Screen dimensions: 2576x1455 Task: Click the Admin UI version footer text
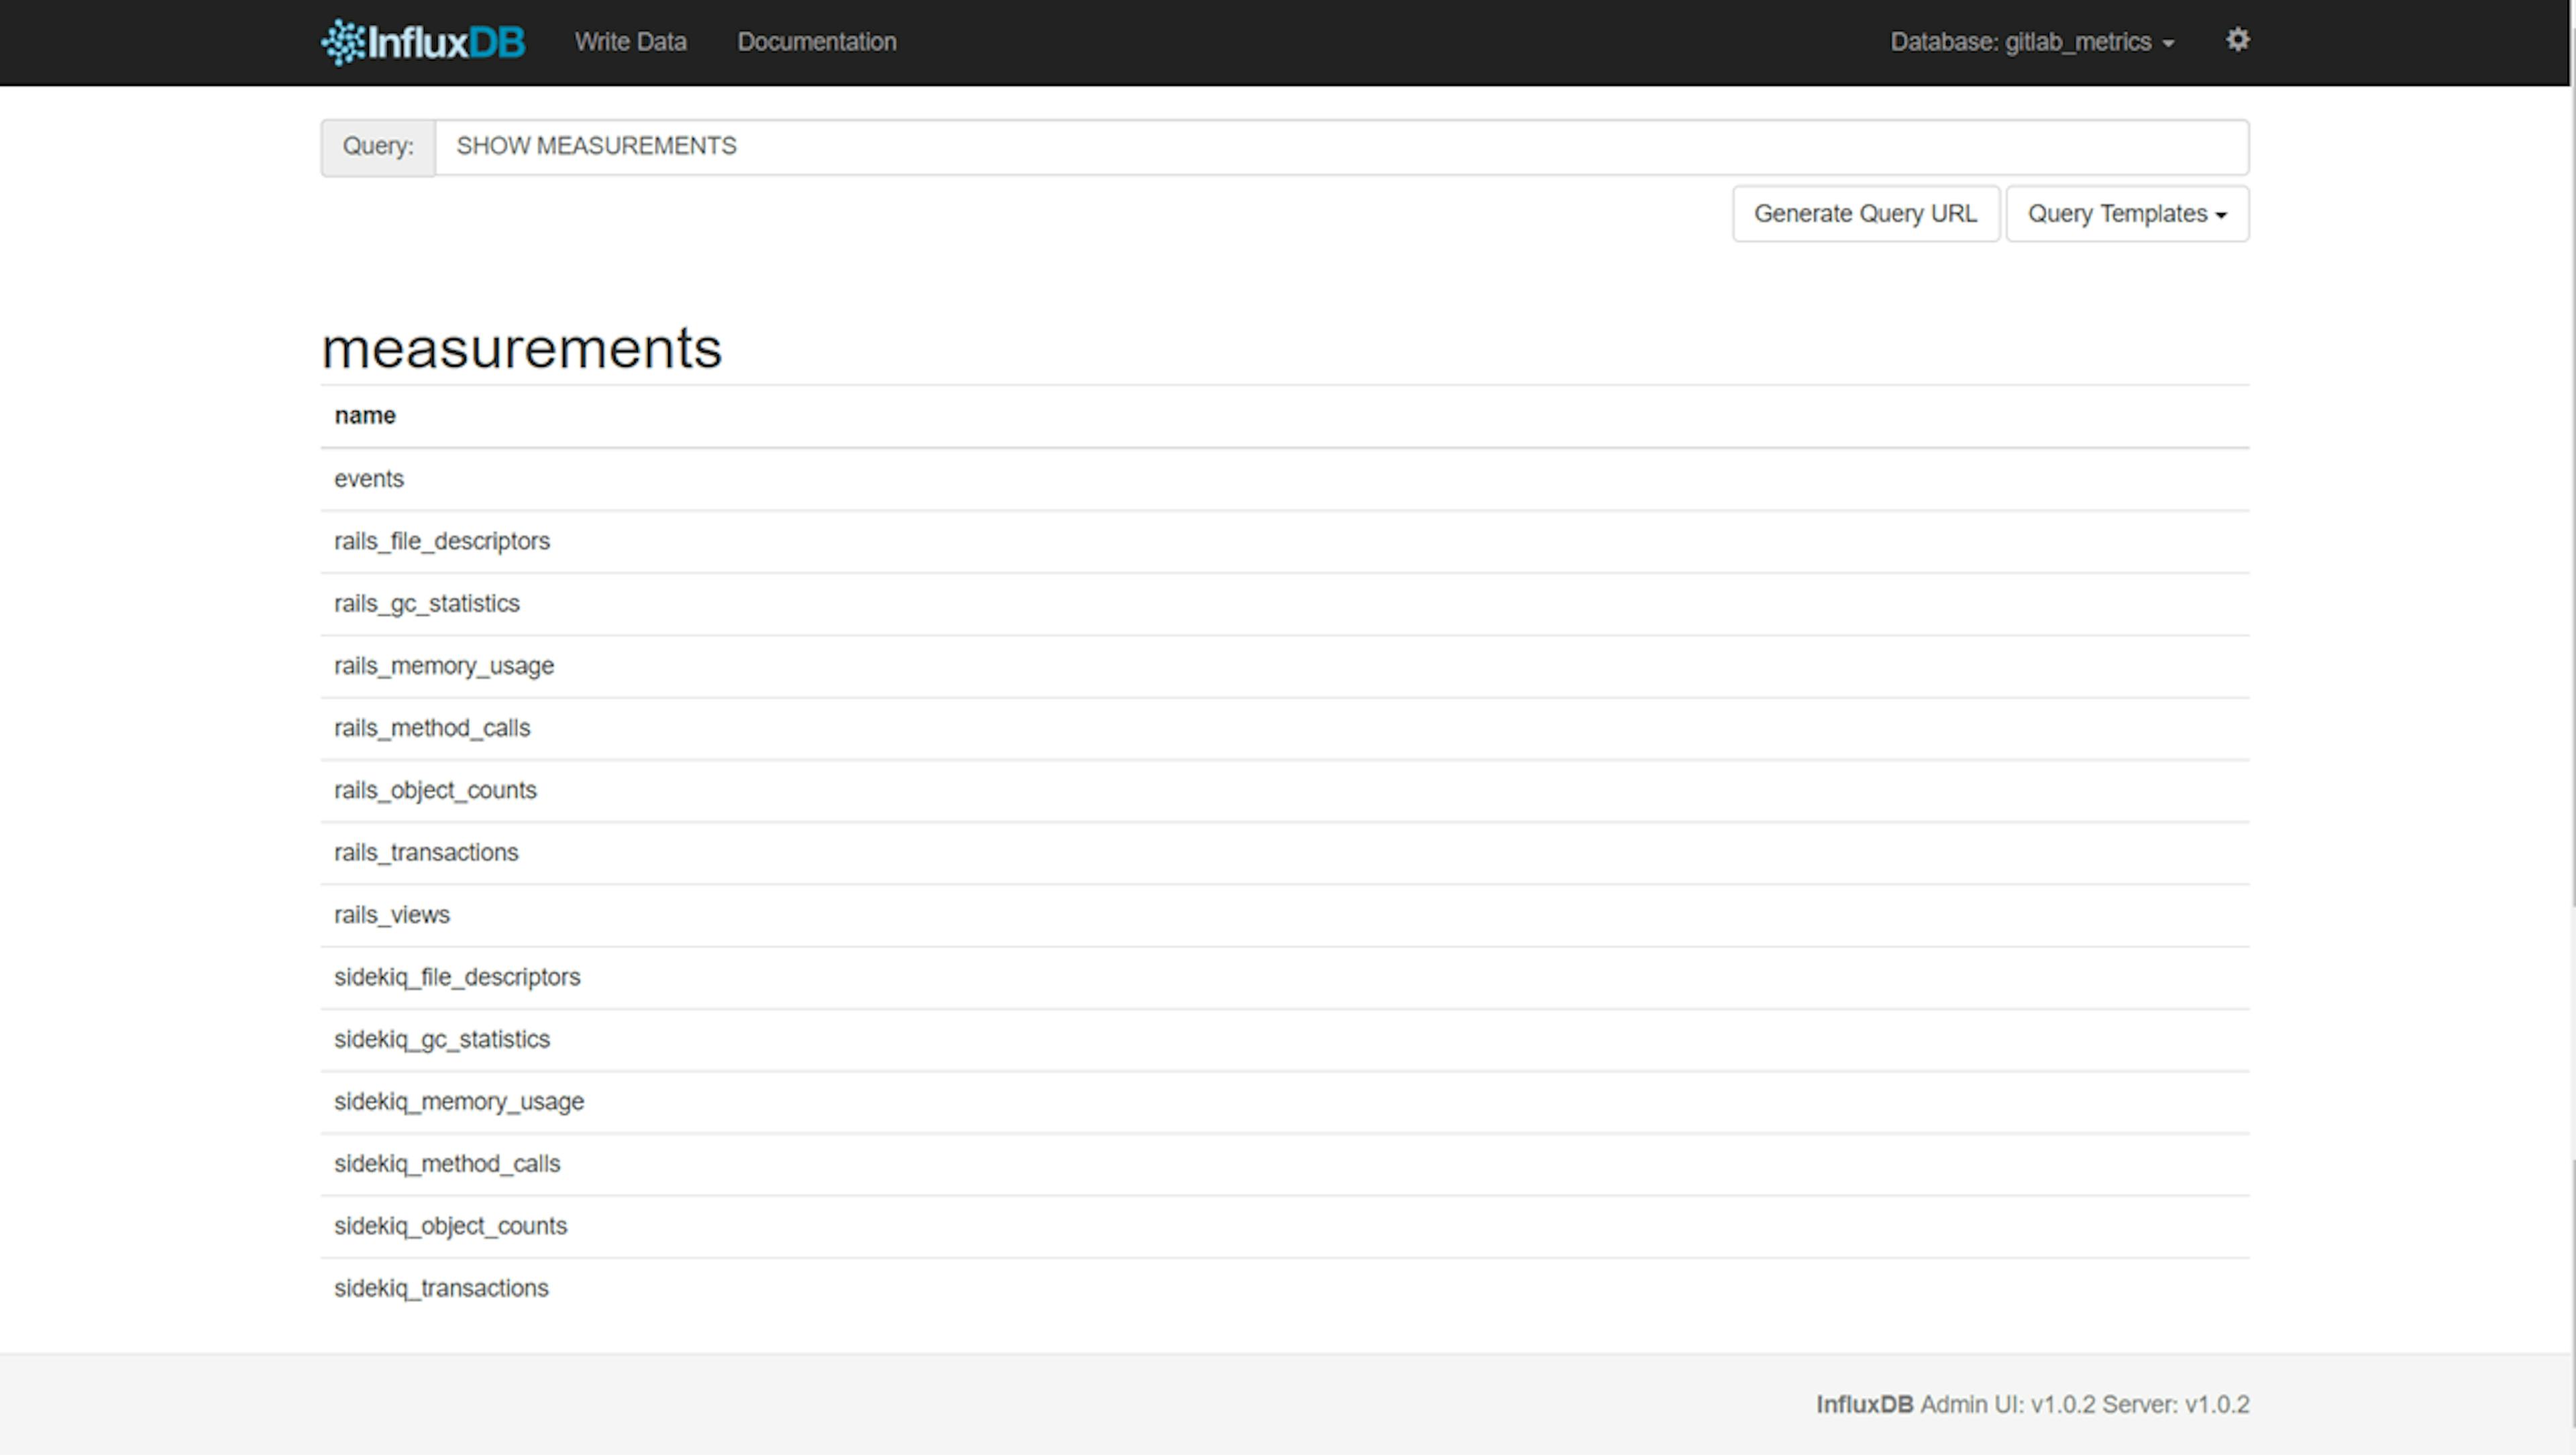(2032, 1404)
